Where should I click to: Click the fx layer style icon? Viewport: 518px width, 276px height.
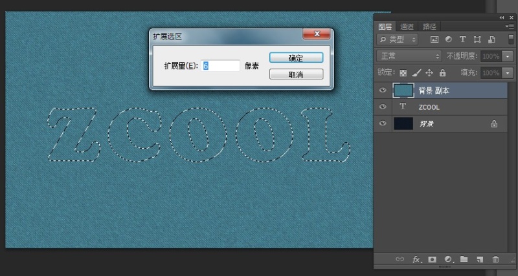[417, 259]
